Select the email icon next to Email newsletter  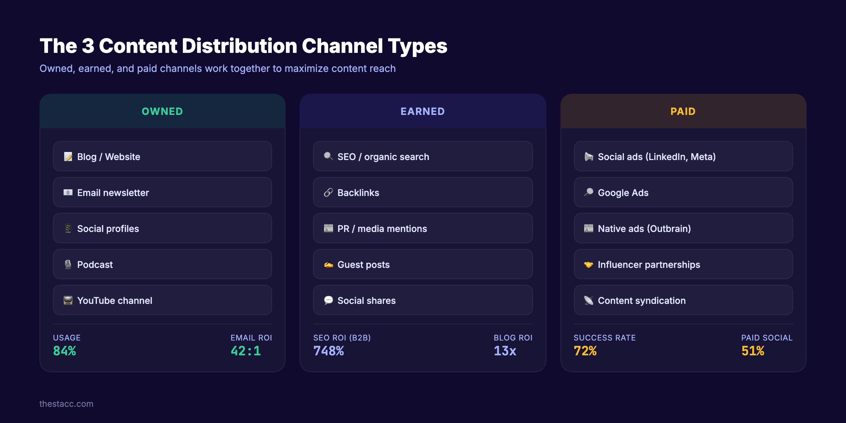tap(68, 192)
